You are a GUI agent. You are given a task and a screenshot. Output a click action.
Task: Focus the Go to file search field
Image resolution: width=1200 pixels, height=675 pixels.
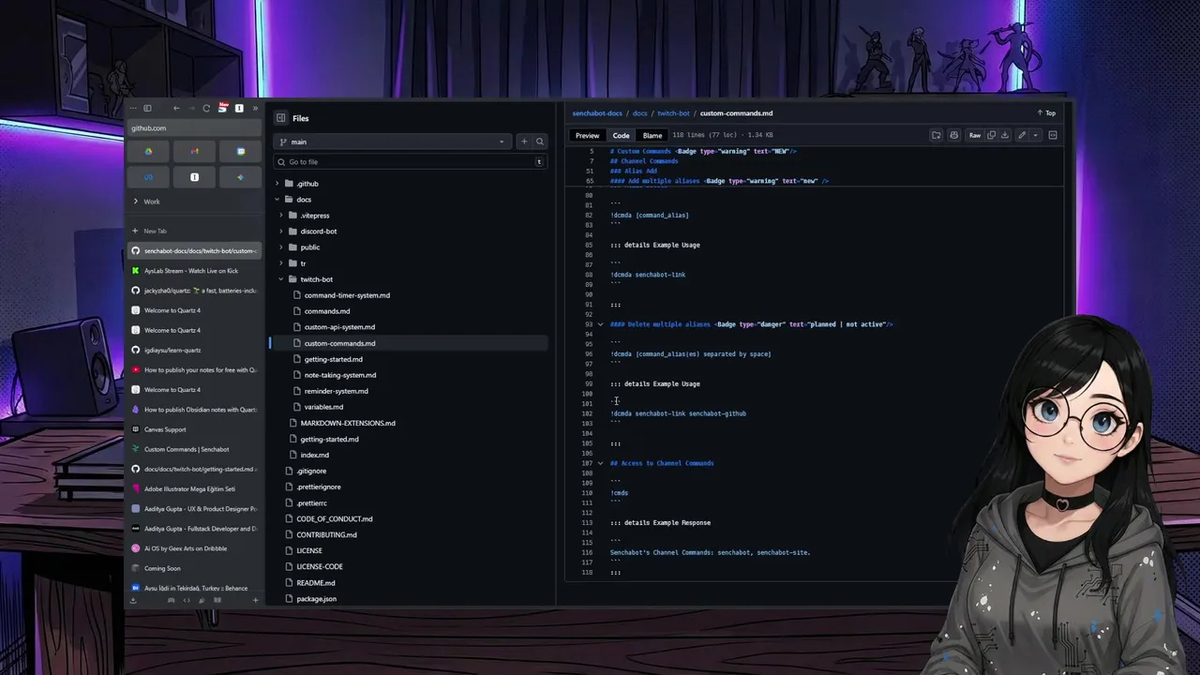click(409, 161)
